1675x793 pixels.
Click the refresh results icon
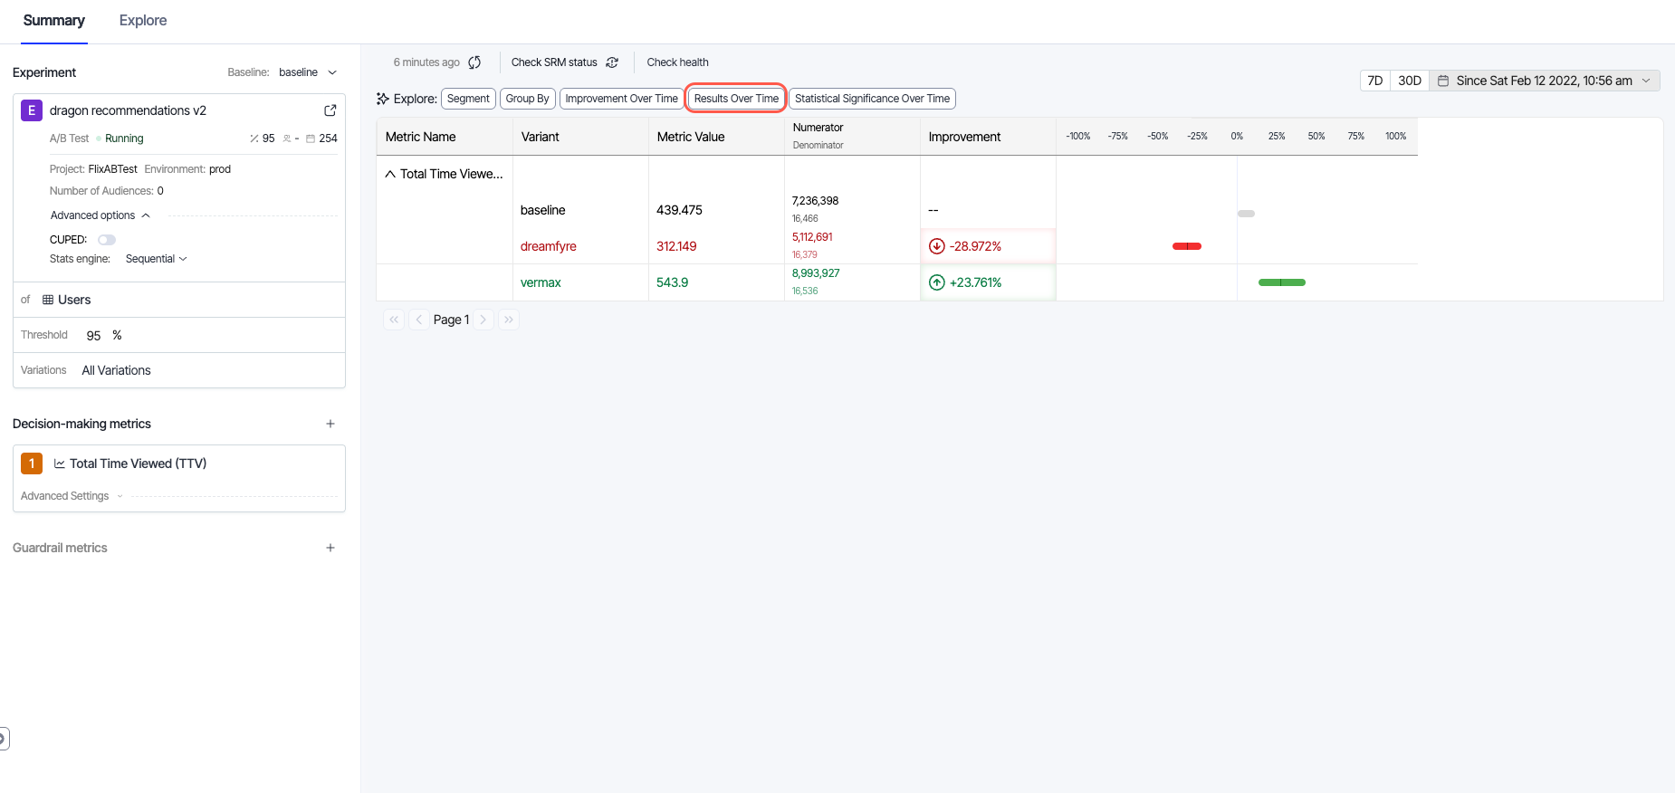474,62
